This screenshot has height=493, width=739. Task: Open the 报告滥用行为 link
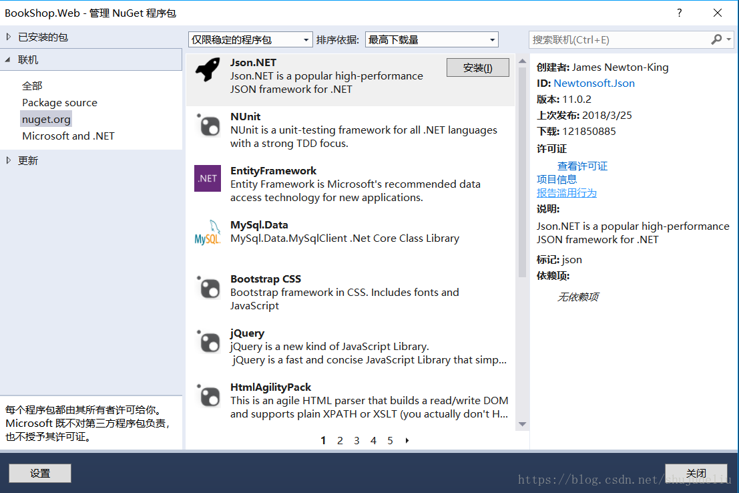tap(567, 193)
